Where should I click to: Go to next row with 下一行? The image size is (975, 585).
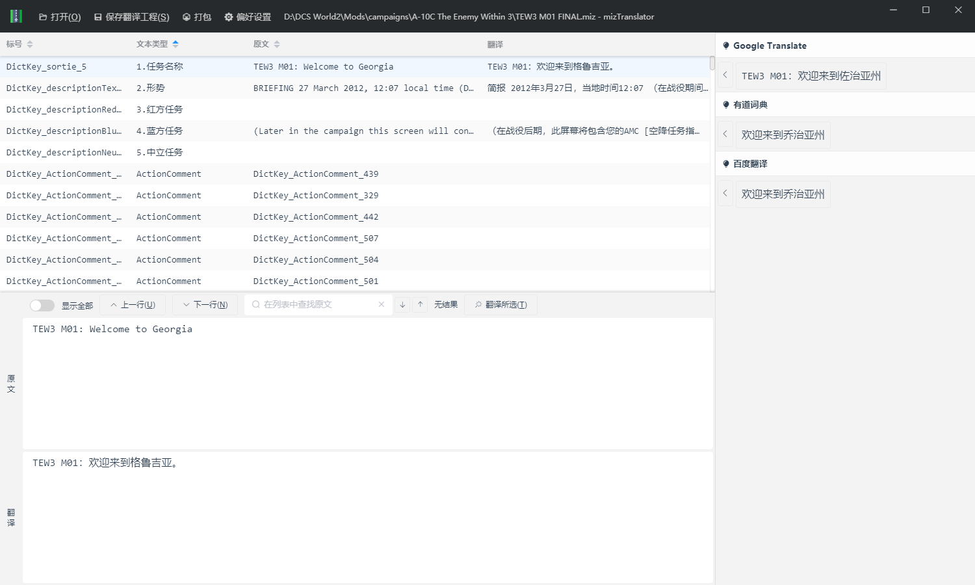(x=205, y=305)
